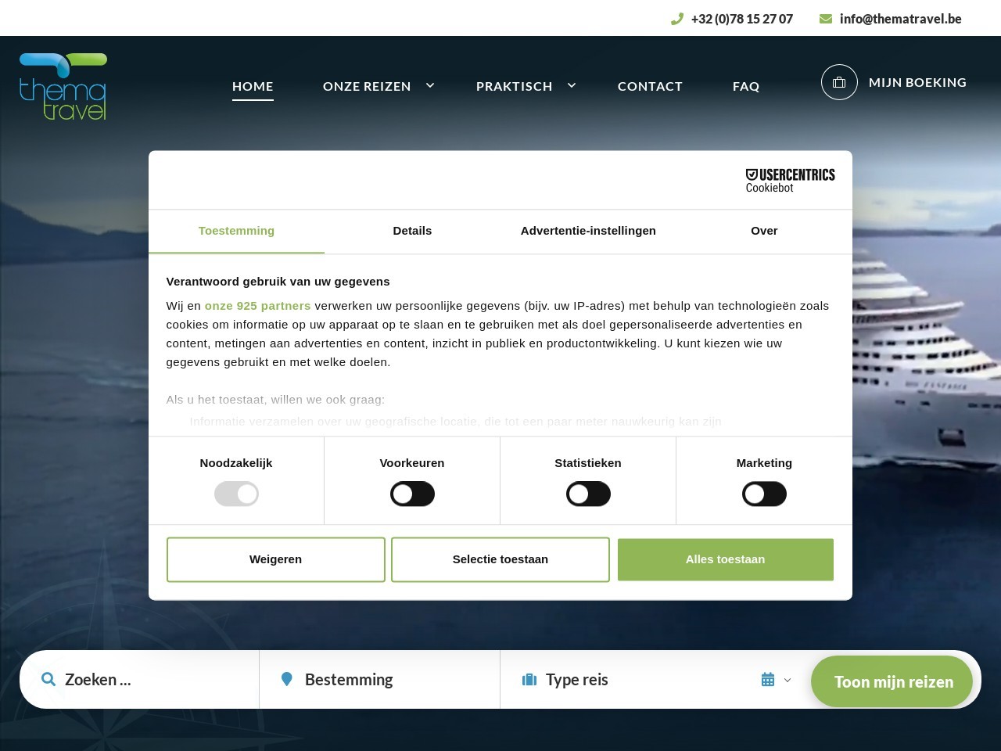Viewport: 1001px width, 751px height.
Task: Open the FAQ page
Action: (746, 86)
